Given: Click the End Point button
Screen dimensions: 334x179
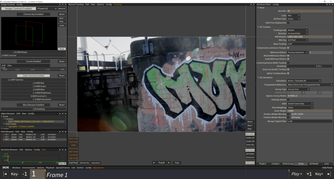Looking at the screenshot, I should 73,163.
